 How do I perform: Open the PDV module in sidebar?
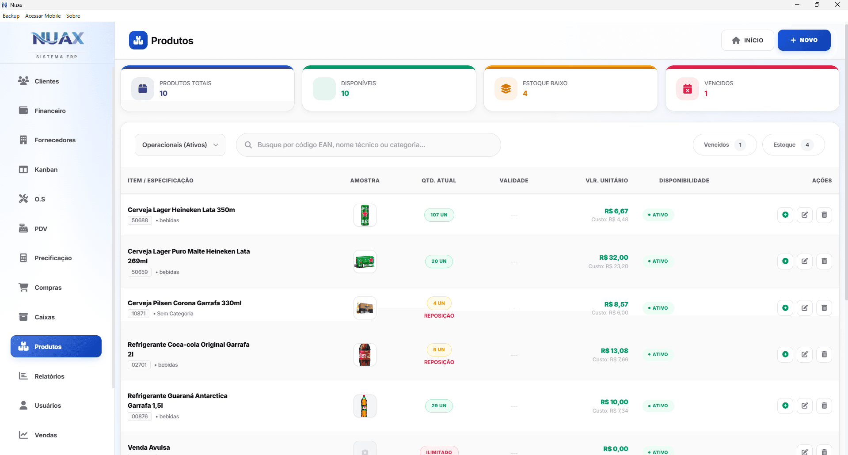[x=56, y=229]
